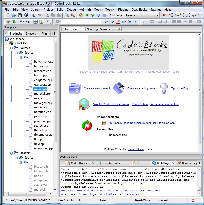The height and width of the screenshot is (205, 204).
Task: Click the Save all files icon
Action: (26, 15)
